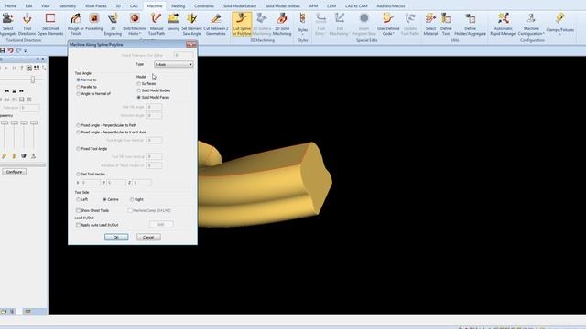Open the Geometry ribbon tab

click(67, 6)
